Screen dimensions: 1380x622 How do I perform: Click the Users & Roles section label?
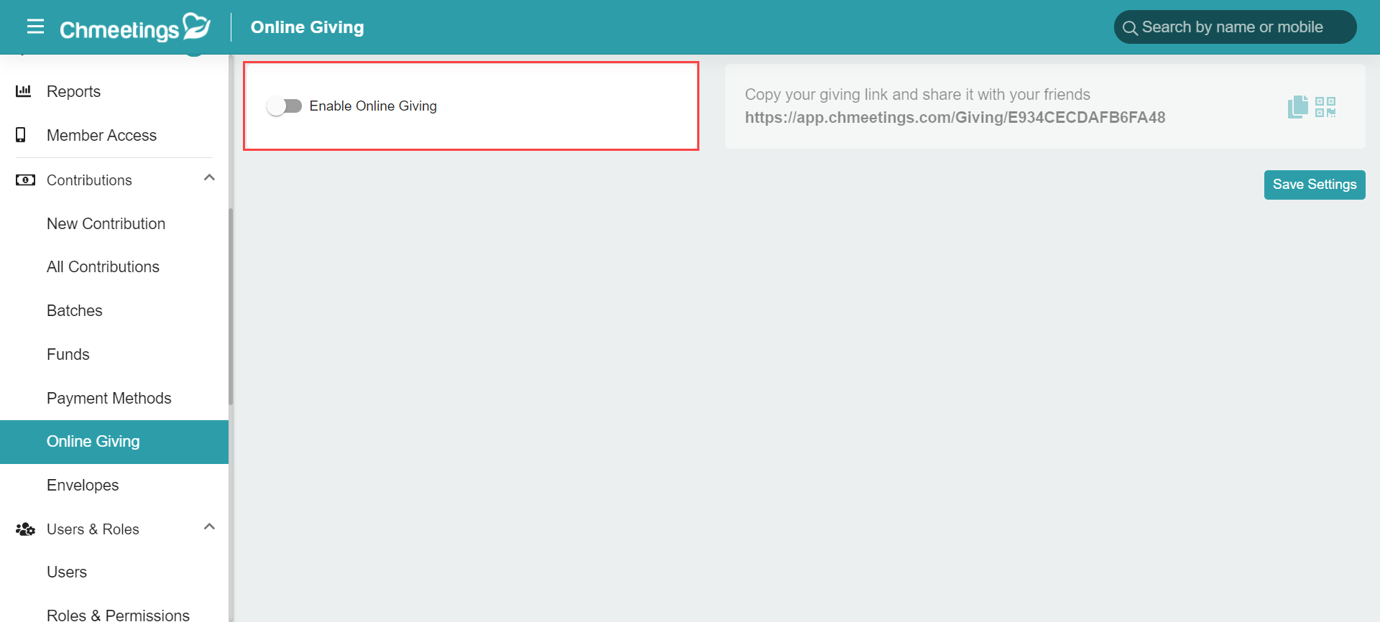(x=93, y=529)
